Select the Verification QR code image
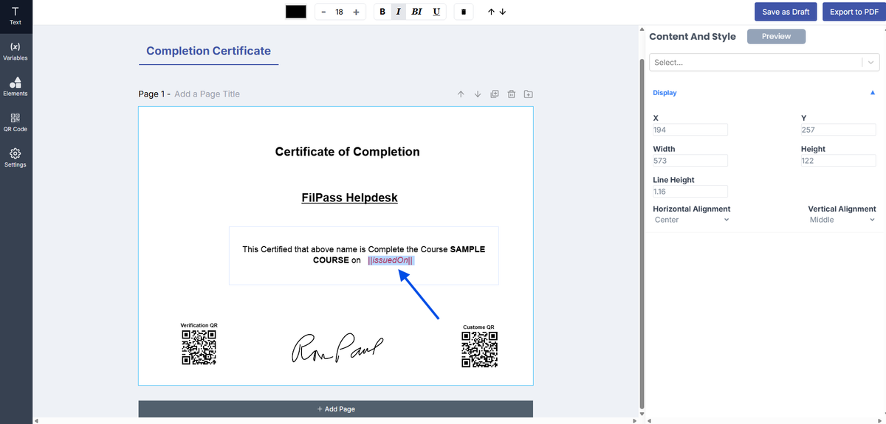 [x=199, y=347]
